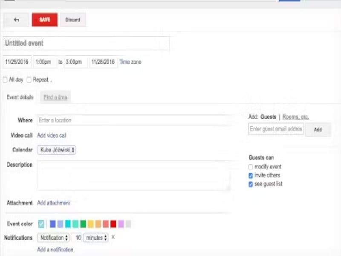The height and width of the screenshot is (256, 341).
Task: Click Add video call link
Action: 52,135
